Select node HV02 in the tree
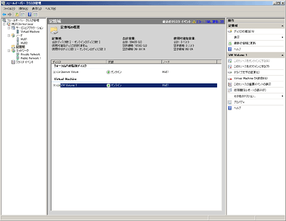Screen dimensions: 286x221 (24, 43)
